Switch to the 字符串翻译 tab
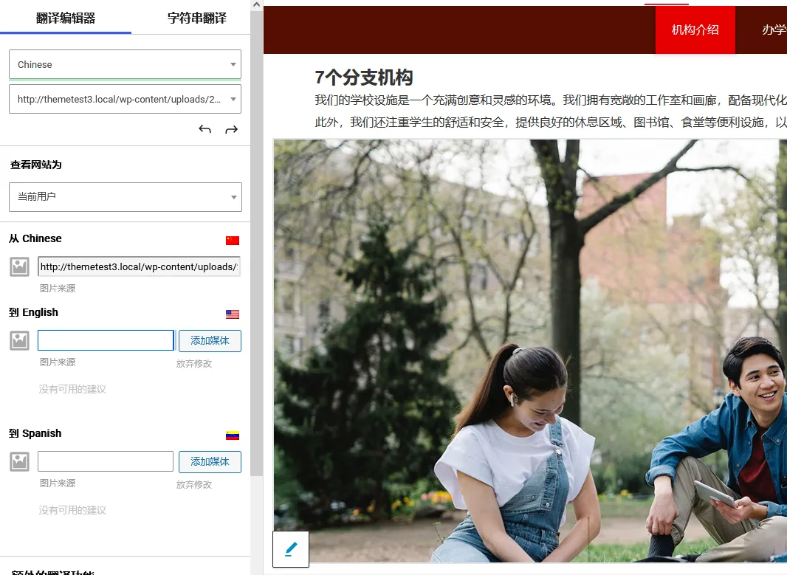The height and width of the screenshot is (575, 787). 197,18
